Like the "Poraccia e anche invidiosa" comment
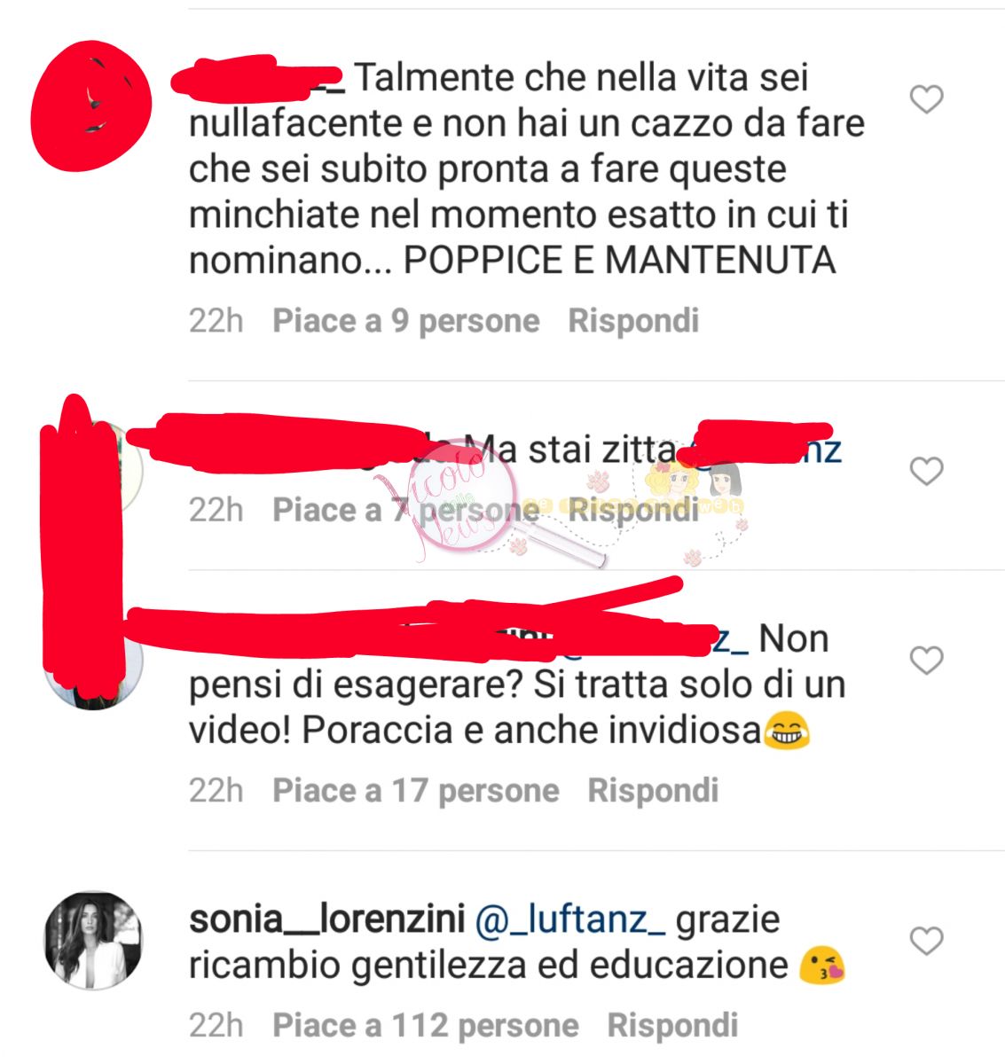Image resolution: width=1005 pixels, height=1064 pixels. 927,661
